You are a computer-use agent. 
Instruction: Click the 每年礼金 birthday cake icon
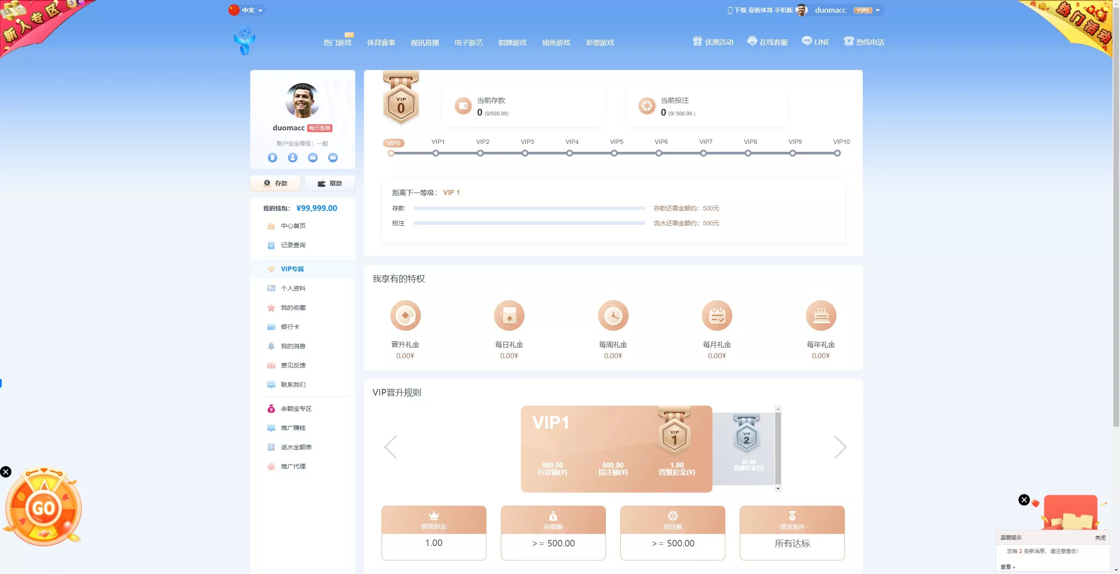tap(821, 315)
